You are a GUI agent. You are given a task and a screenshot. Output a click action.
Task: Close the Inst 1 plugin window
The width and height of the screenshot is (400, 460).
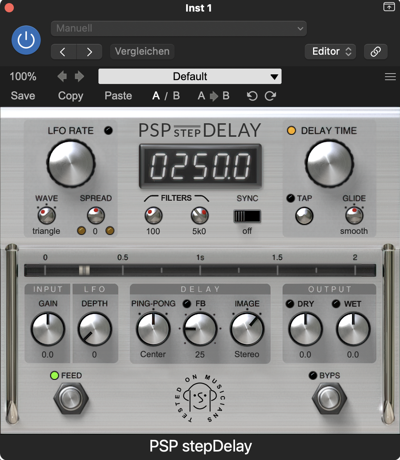point(9,8)
